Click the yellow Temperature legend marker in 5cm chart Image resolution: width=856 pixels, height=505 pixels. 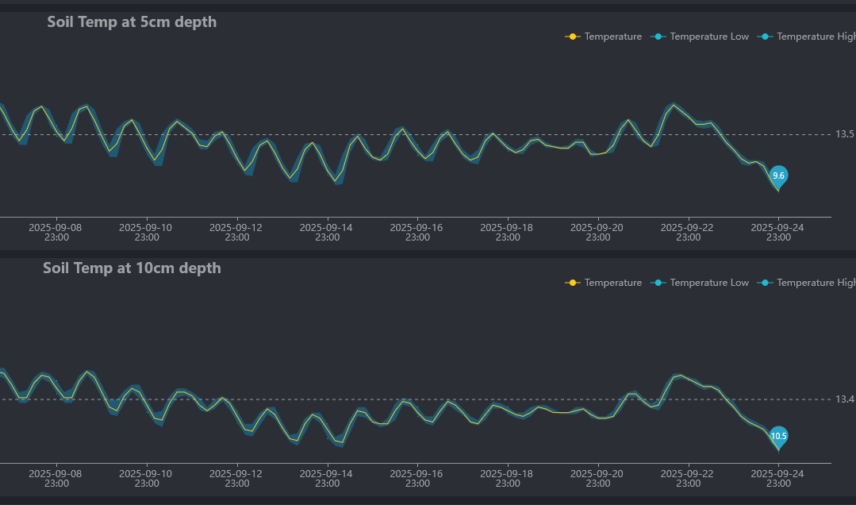click(x=572, y=37)
